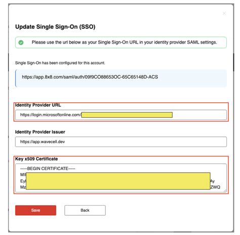Go back with the Back button
The image size is (240, 235).
[85, 210]
